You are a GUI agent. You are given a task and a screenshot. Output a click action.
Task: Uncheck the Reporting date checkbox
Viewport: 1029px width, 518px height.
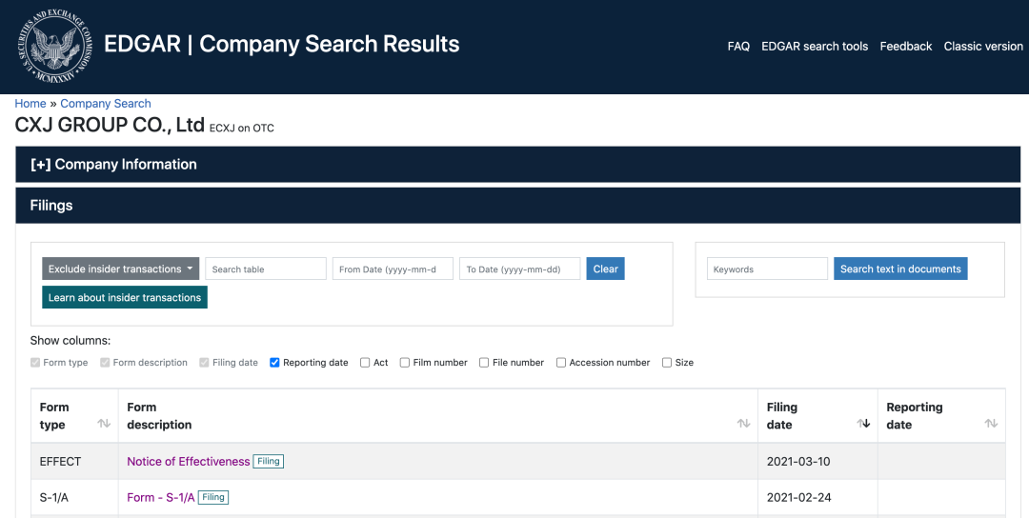tap(275, 363)
